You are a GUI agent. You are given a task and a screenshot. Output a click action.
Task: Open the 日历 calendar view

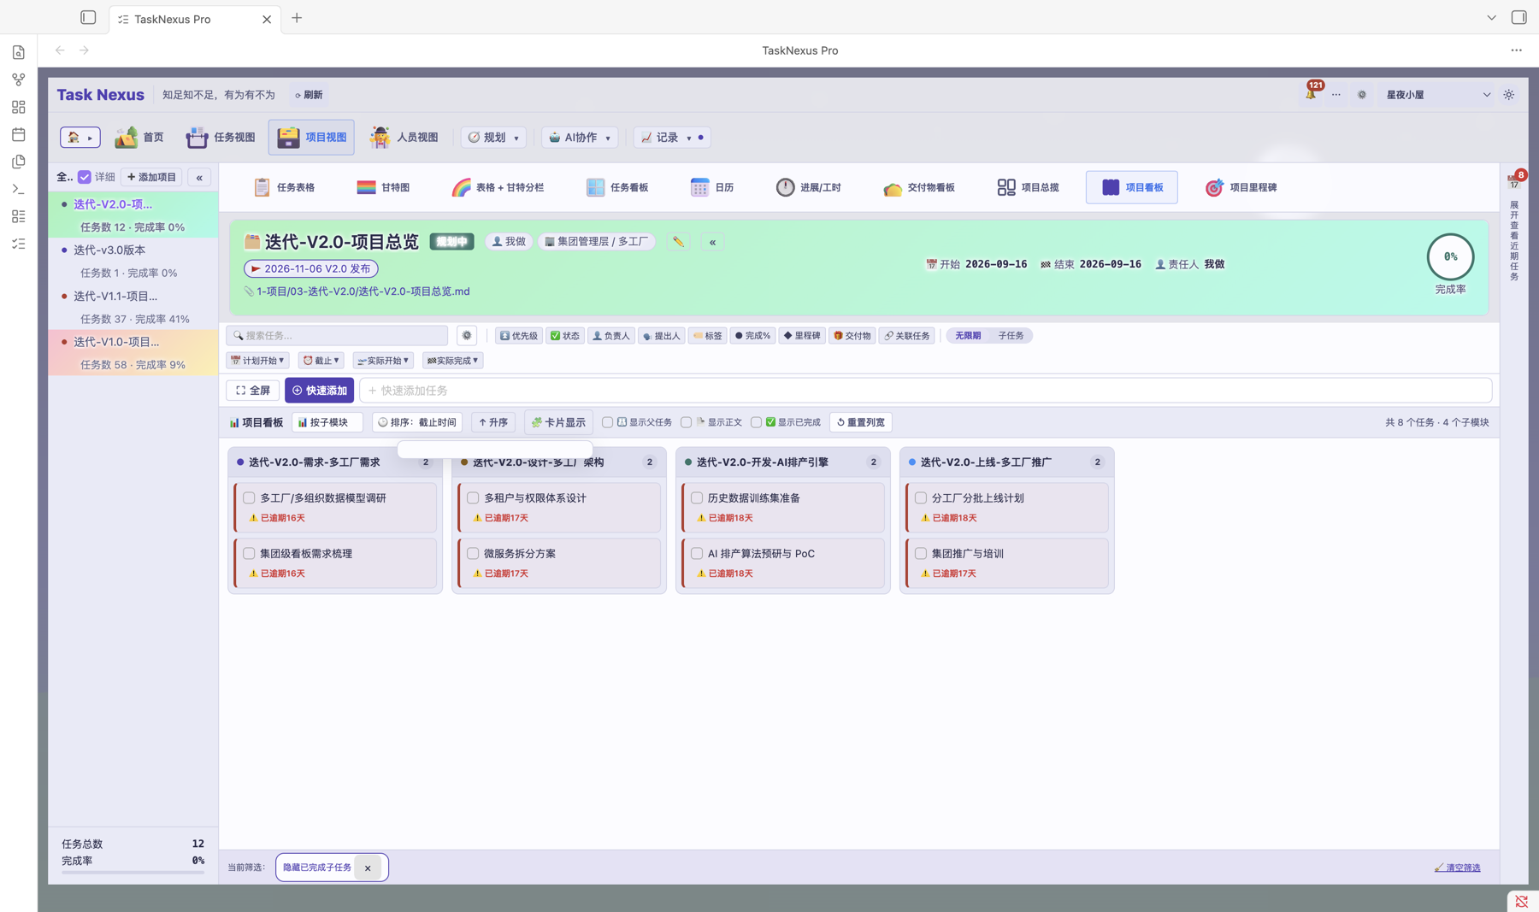712,187
